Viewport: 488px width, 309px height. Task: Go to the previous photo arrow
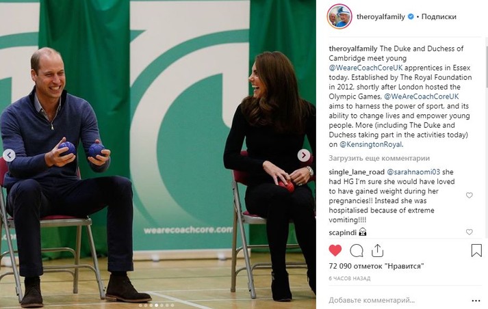coord(9,155)
